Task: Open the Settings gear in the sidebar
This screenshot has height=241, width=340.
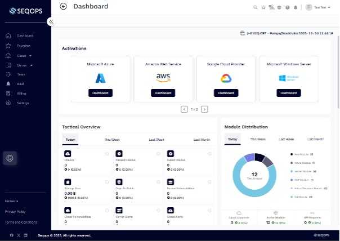Action: tap(8, 103)
